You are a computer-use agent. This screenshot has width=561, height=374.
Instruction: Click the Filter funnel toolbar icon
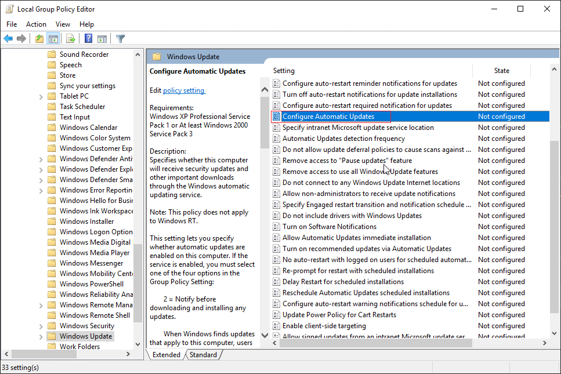(x=121, y=39)
